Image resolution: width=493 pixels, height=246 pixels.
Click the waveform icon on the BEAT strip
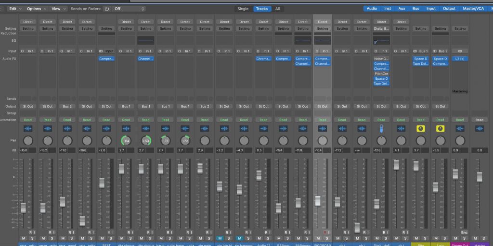pos(106,129)
